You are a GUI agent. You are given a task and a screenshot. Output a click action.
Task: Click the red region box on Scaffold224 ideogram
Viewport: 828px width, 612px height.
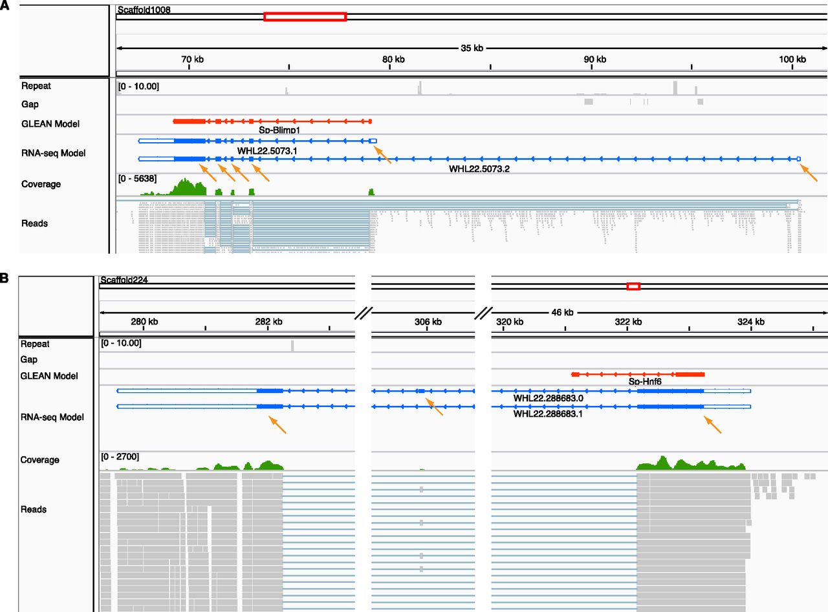coord(633,286)
